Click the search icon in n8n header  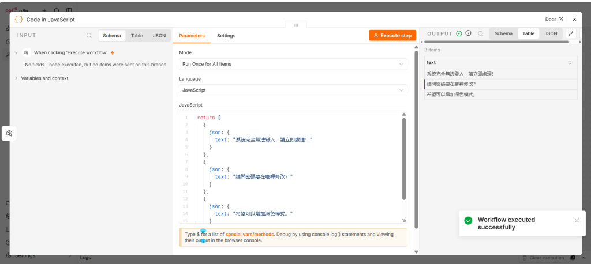click(57, 10)
